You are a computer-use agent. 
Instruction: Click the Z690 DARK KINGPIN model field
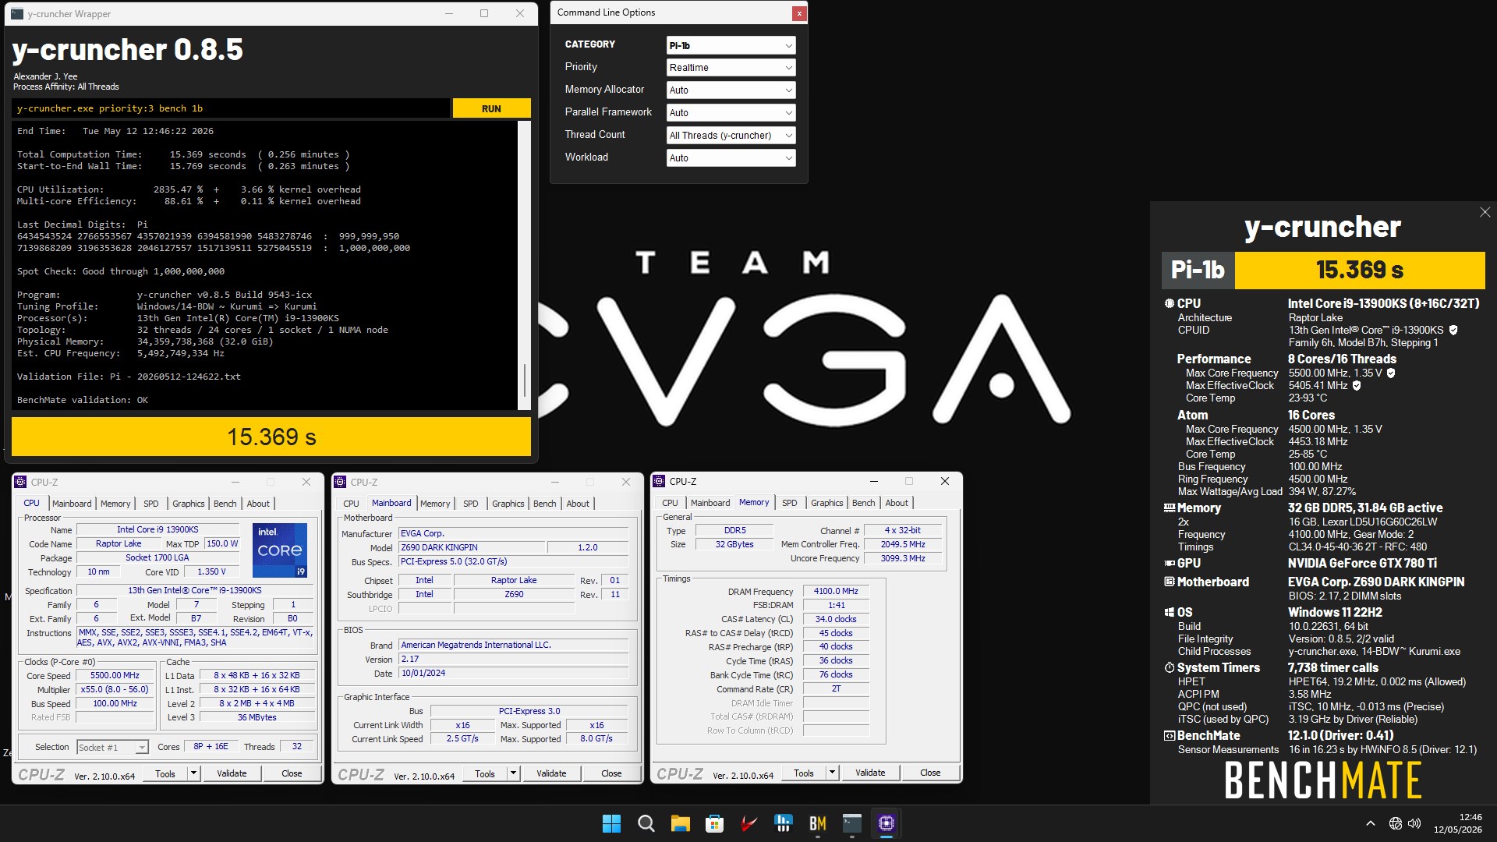point(472,547)
